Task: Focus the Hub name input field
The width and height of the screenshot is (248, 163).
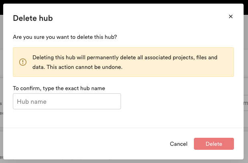Action: (x=67, y=101)
